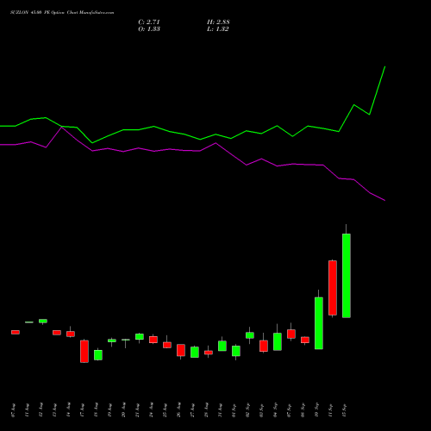The image size is (431, 431).
Task: Click the low value 'L: 1.32'
Action: [x=217, y=29]
